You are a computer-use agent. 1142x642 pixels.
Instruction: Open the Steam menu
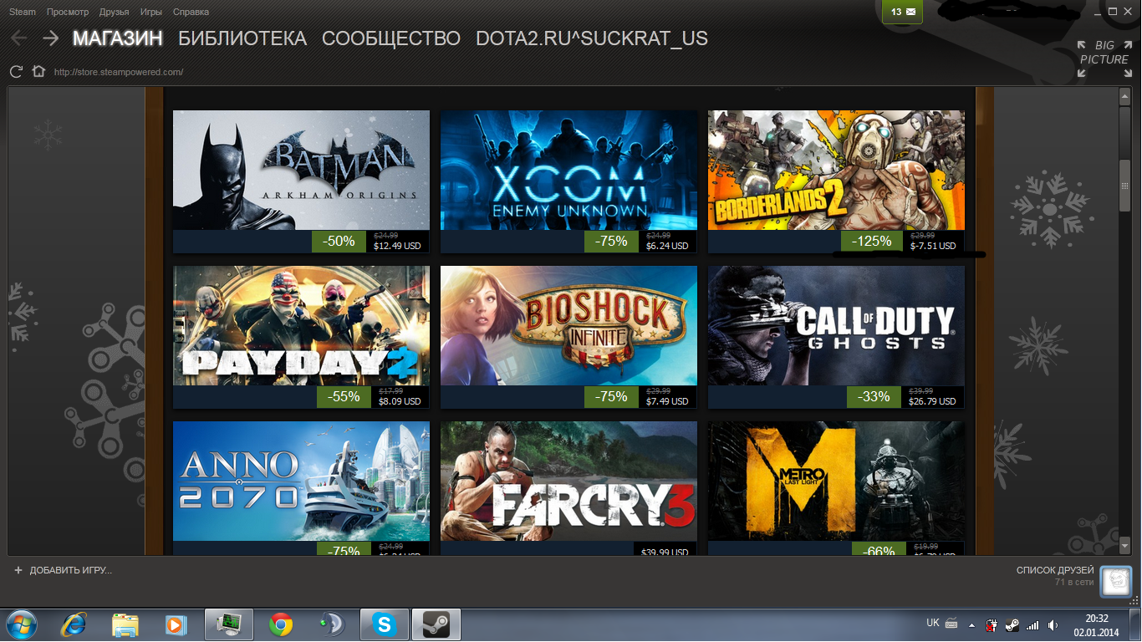tap(23, 12)
